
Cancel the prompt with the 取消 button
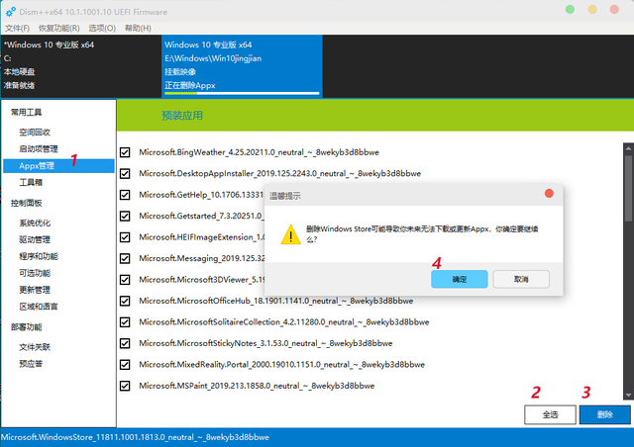click(x=521, y=279)
